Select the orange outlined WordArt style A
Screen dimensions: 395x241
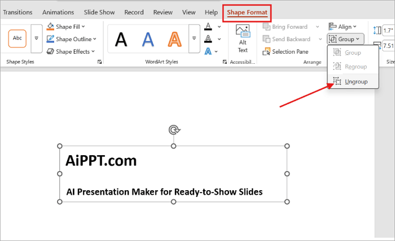point(174,40)
